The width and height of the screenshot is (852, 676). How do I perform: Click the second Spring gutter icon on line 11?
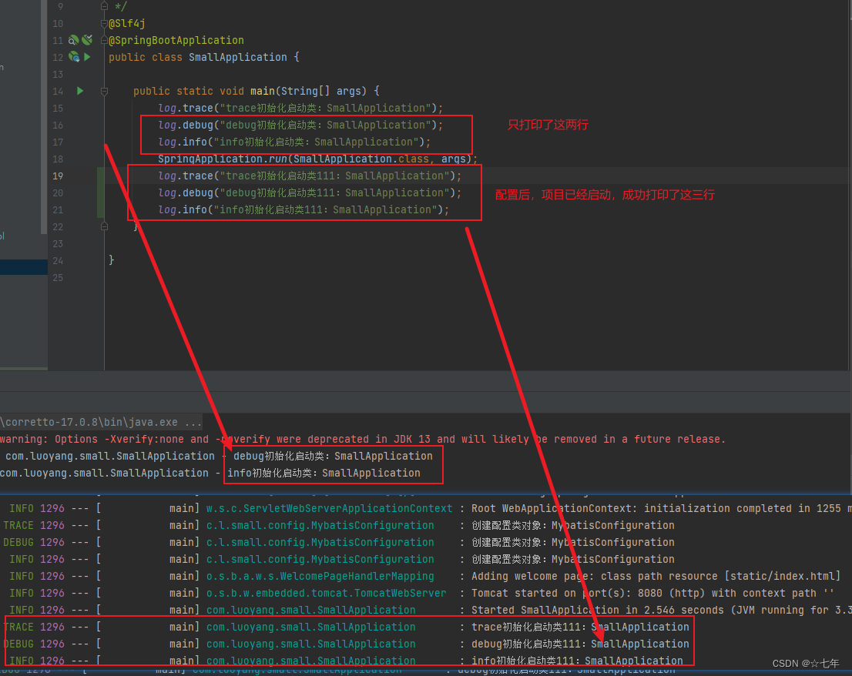[87, 39]
